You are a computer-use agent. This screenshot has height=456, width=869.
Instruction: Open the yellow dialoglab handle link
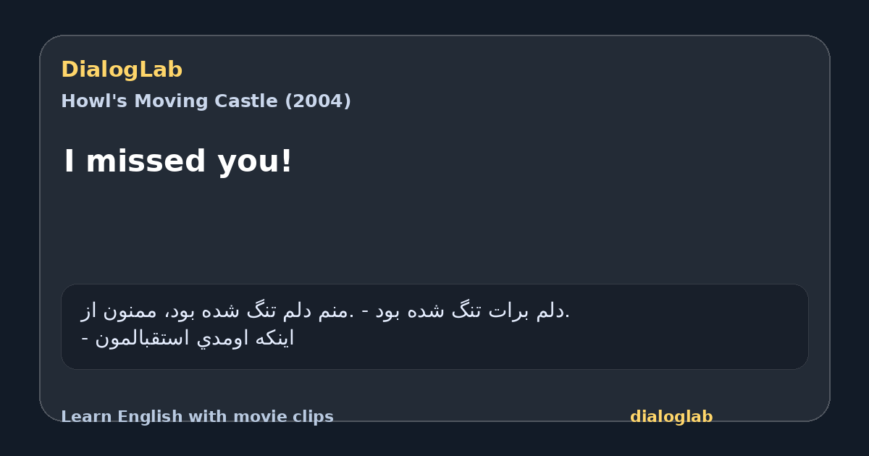(671, 417)
